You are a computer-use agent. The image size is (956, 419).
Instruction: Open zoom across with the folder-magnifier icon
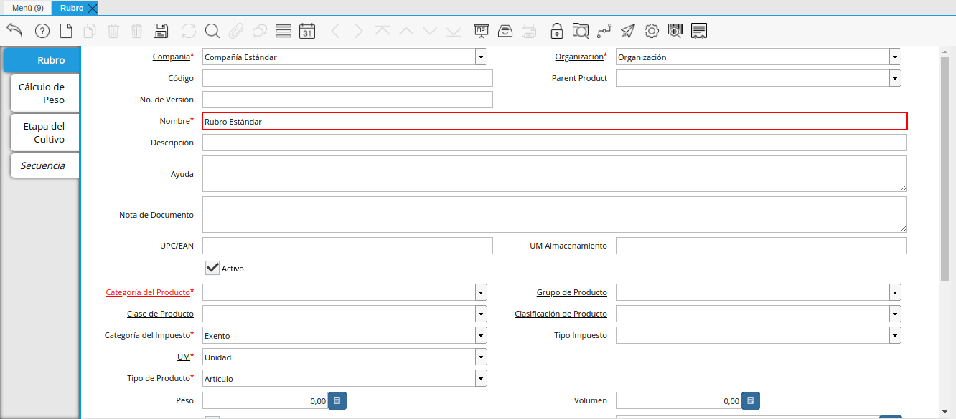point(581,31)
